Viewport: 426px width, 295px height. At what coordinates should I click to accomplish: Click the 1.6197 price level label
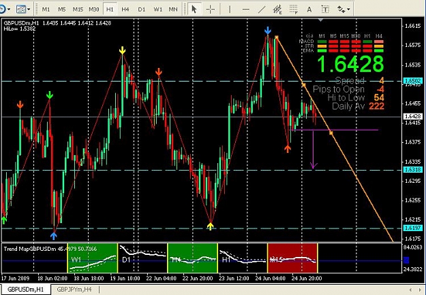coord(413,228)
